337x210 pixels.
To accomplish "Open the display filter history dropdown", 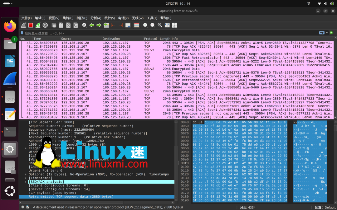I will point(327,33).
